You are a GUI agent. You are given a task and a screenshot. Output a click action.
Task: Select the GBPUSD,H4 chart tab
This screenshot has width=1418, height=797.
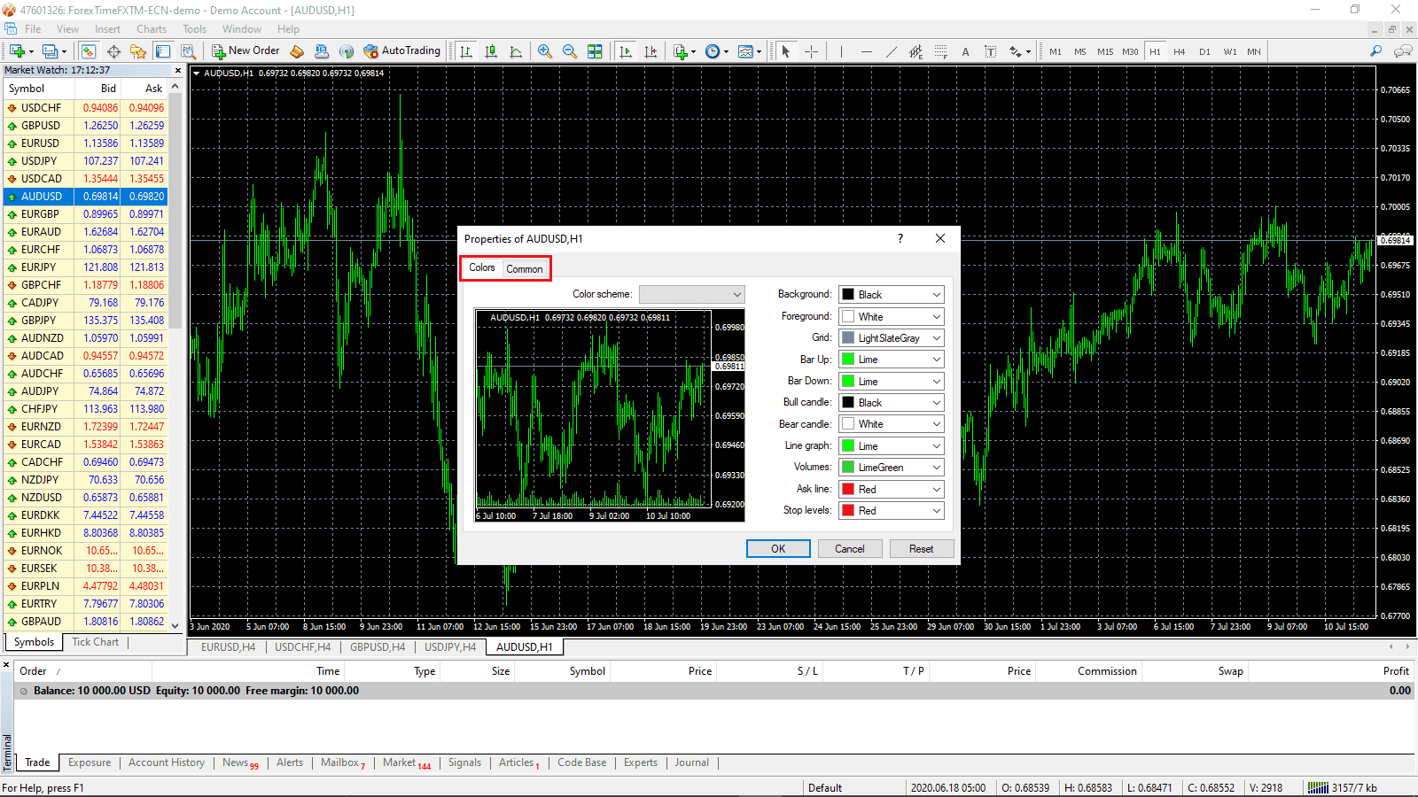(x=378, y=646)
